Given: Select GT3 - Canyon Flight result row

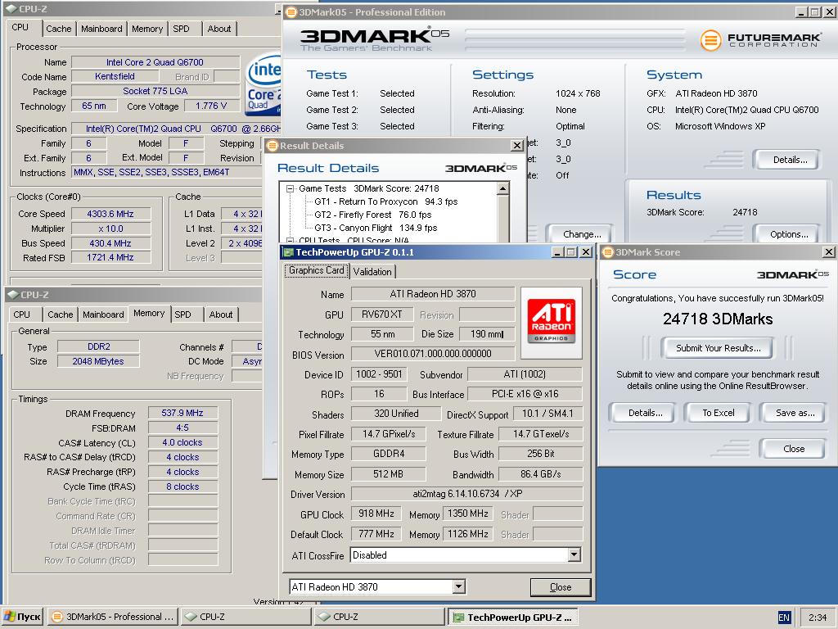Looking at the screenshot, I should pos(375,228).
